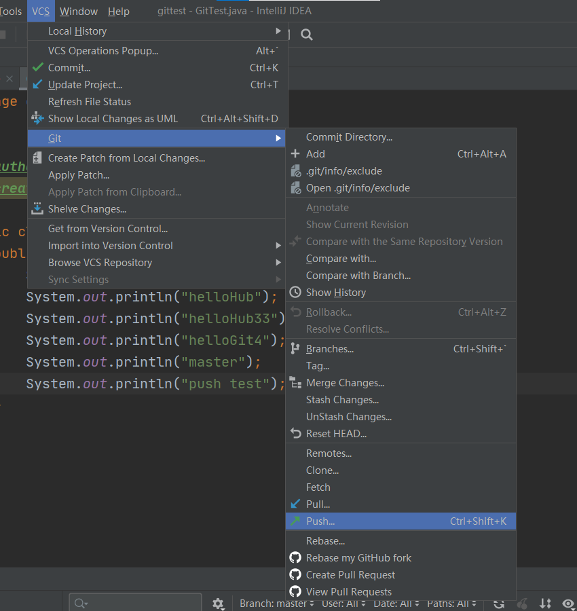Screen dimensions: 577x611
Task: Toggle the eye view options icon
Action: click(568, 604)
